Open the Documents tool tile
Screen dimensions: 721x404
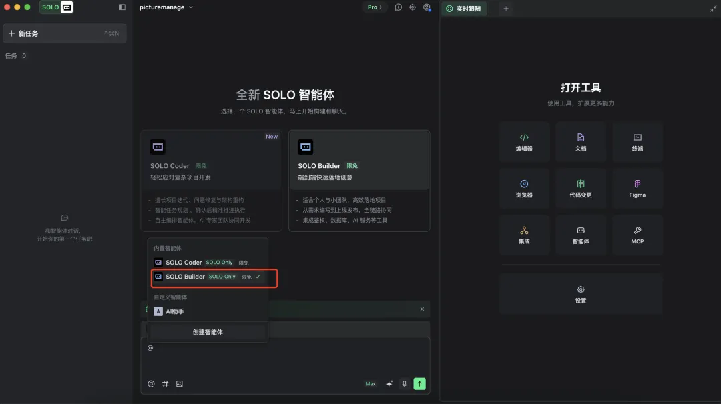point(581,142)
